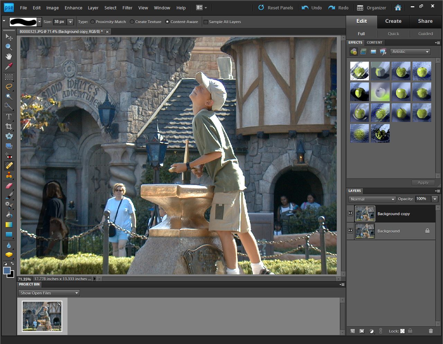The image size is (443, 344).
Task: Select the Zoom tool
Action: [x=9, y=47]
